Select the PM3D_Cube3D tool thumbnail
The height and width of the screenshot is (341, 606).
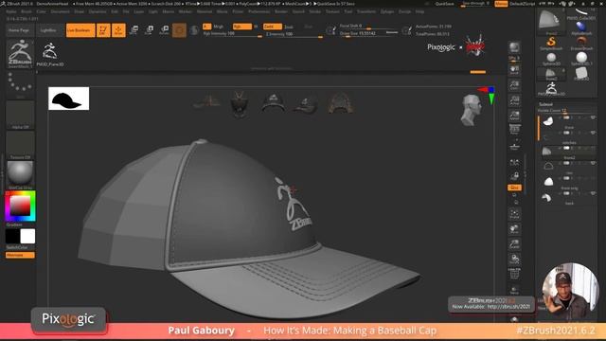[x=581, y=13]
